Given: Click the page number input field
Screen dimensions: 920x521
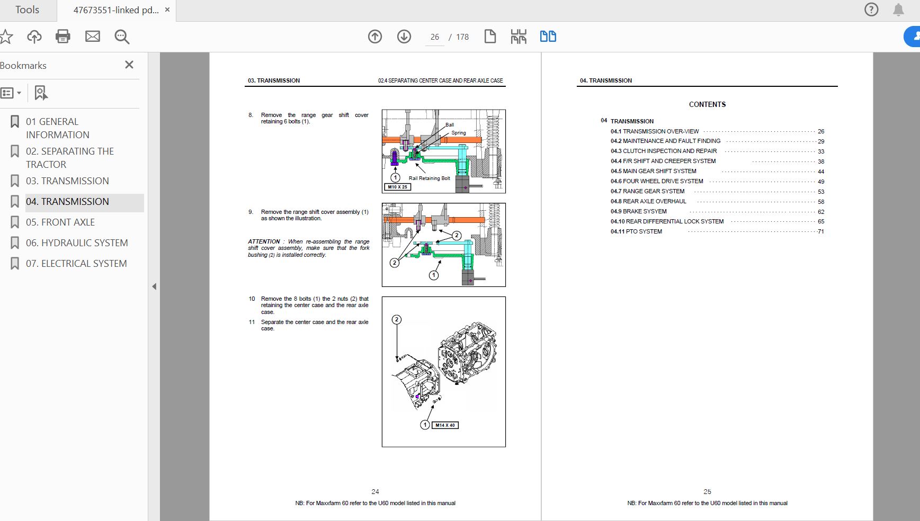Looking at the screenshot, I should click(x=435, y=37).
